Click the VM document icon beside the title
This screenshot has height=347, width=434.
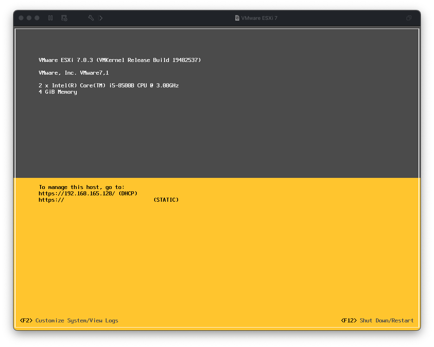237,18
